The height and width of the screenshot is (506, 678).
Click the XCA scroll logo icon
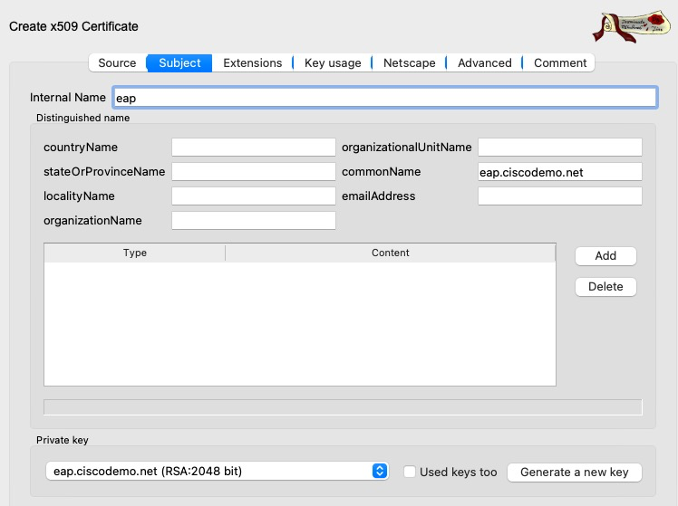coord(632,27)
